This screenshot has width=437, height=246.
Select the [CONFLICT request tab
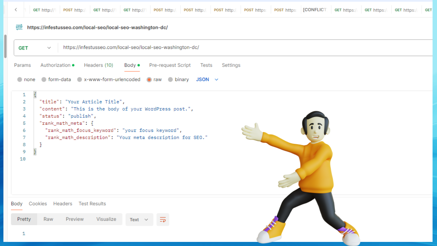pos(314,10)
